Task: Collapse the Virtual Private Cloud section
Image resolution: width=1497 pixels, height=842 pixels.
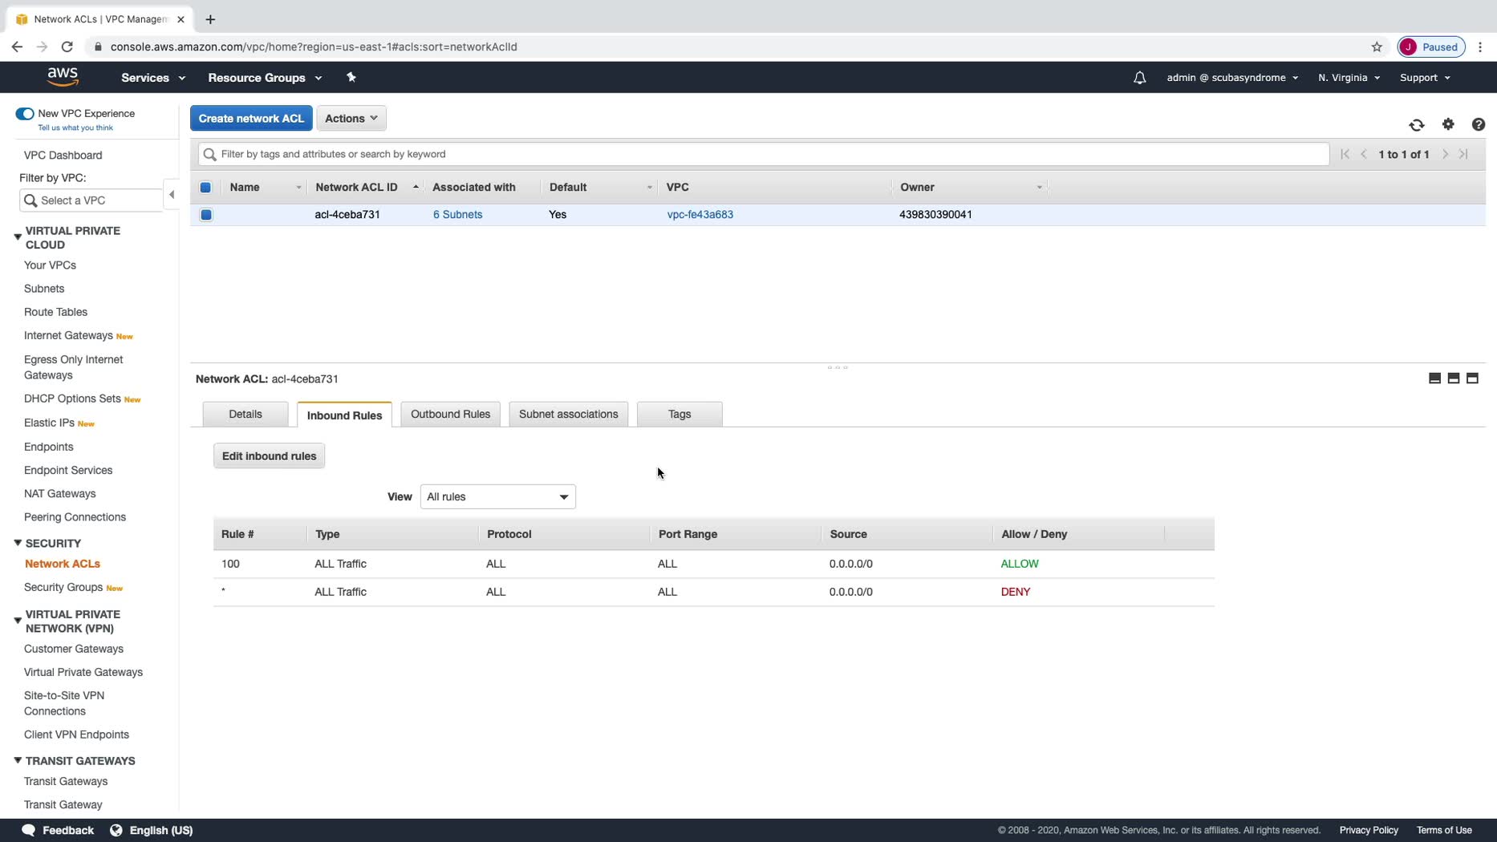Action: click(18, 237)
